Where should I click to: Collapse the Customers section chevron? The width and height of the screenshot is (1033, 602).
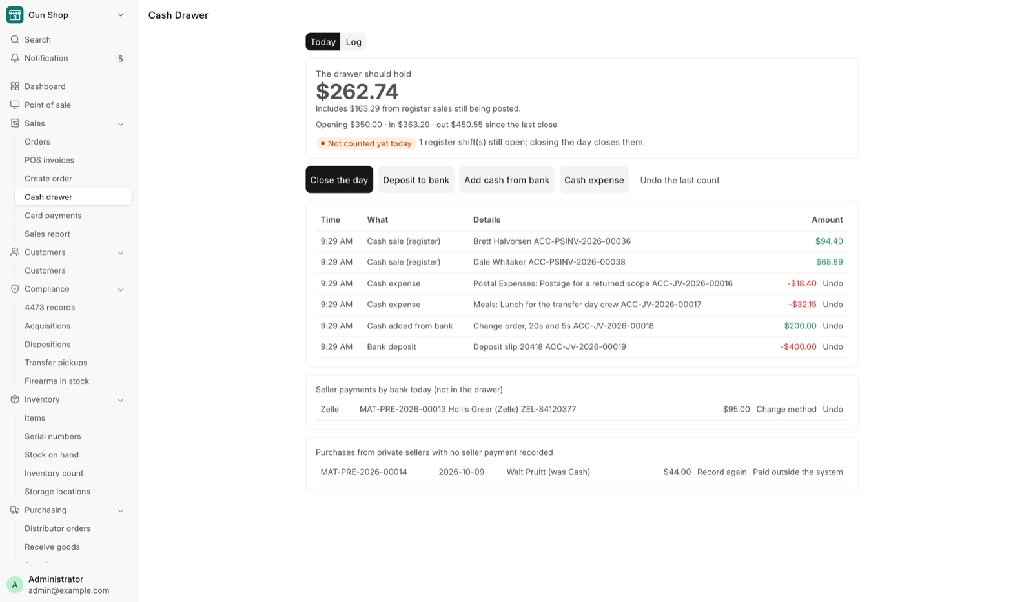121,253
